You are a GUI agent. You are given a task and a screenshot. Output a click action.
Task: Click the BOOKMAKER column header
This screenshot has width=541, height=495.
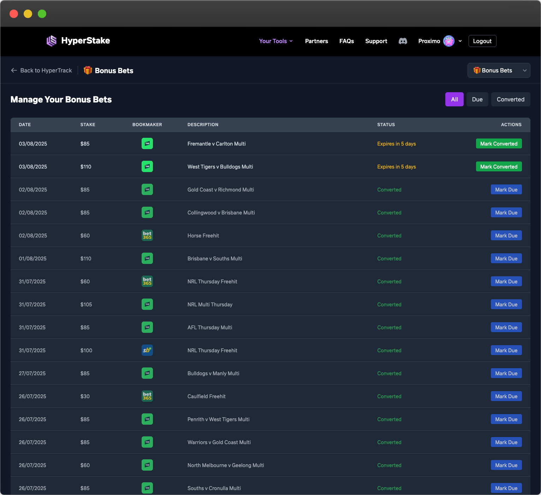click(147, 124)
